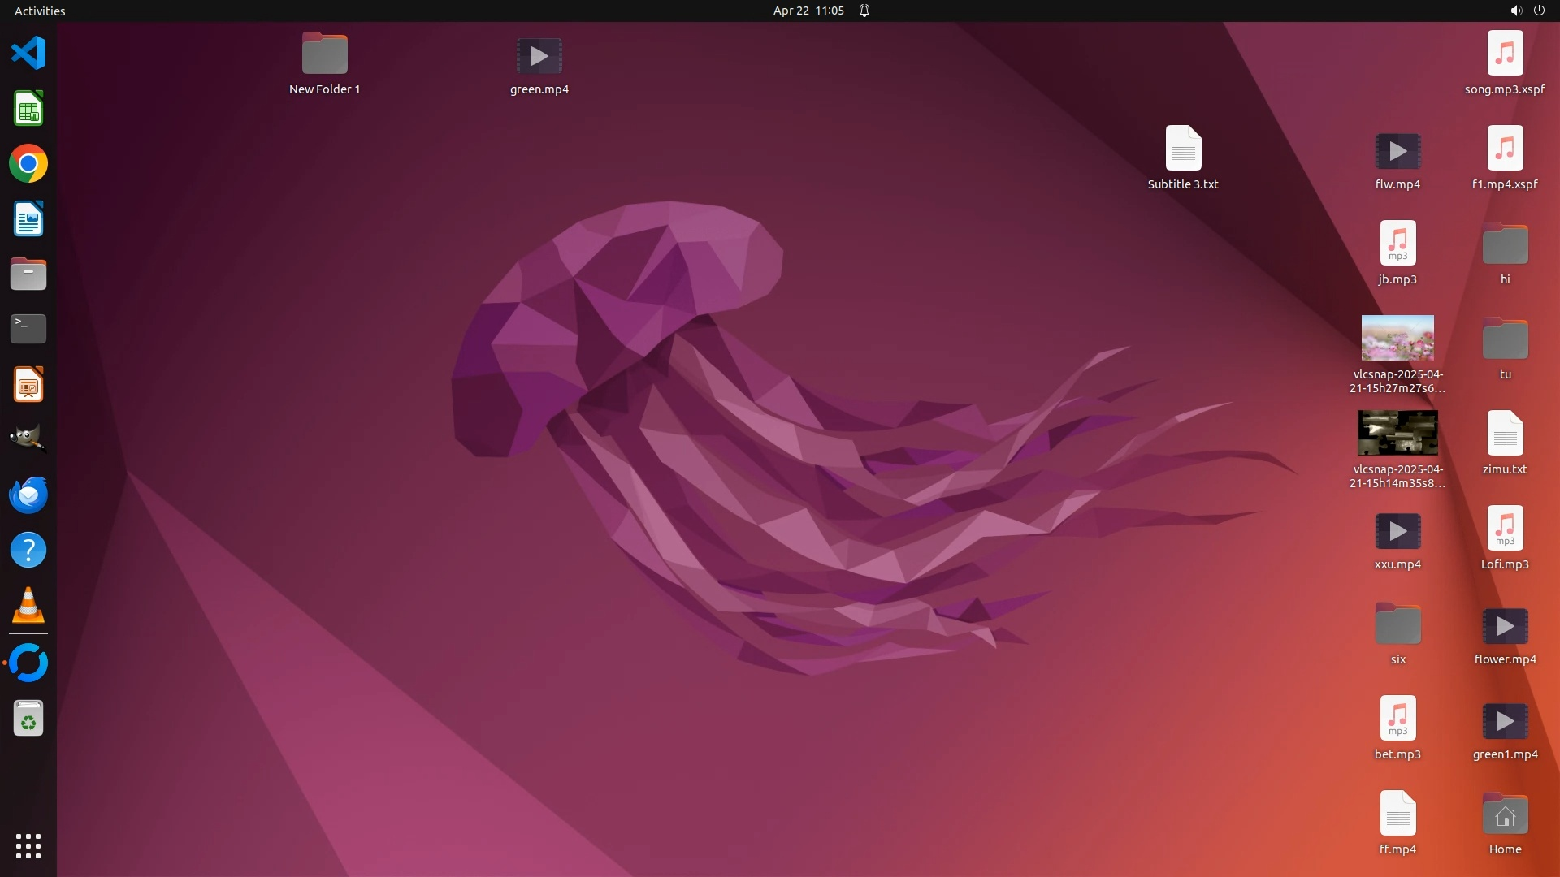Viewport: 1560px width, 877px height.
Task: Open Thunderbird mail client
Action: [28, 495]
